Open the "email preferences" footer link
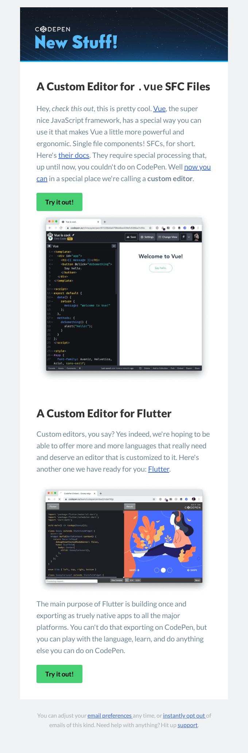The image size is (248, 753). pos(110,715)
